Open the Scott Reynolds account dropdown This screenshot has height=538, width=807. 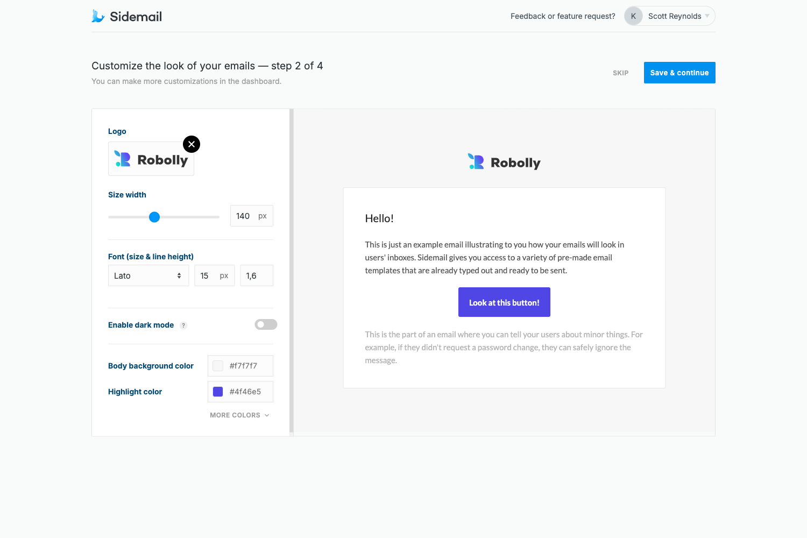[x=670, y=16]
